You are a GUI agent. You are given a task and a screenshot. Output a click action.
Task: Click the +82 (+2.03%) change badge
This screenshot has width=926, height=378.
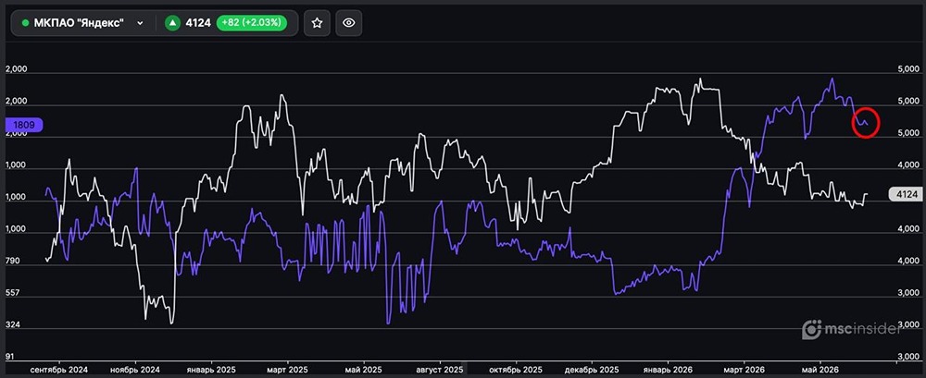[x=252, y=23]
